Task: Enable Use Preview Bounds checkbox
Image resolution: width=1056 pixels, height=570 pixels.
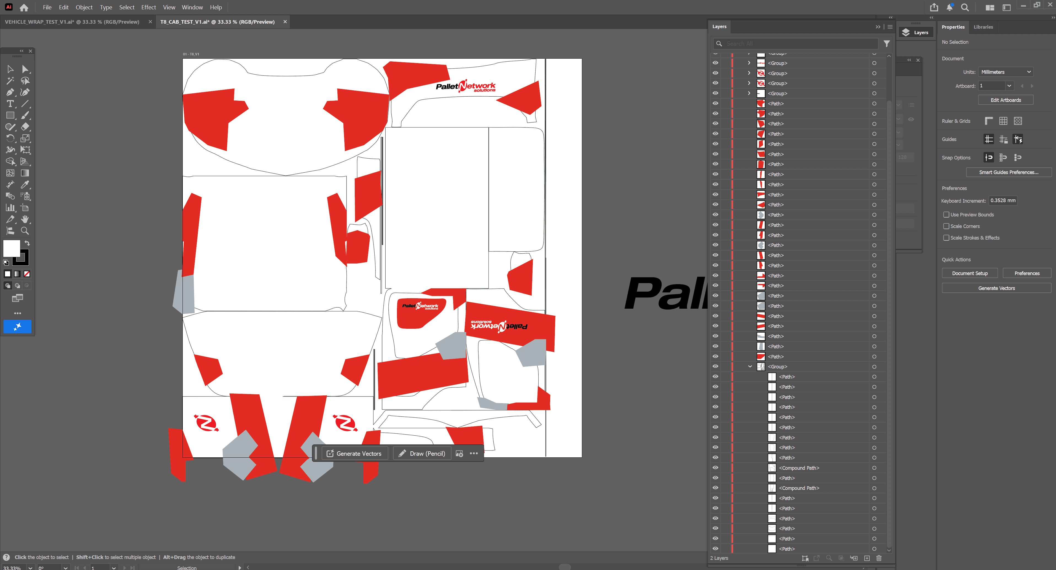Action: pyautogui.click(x=946, y=215)
